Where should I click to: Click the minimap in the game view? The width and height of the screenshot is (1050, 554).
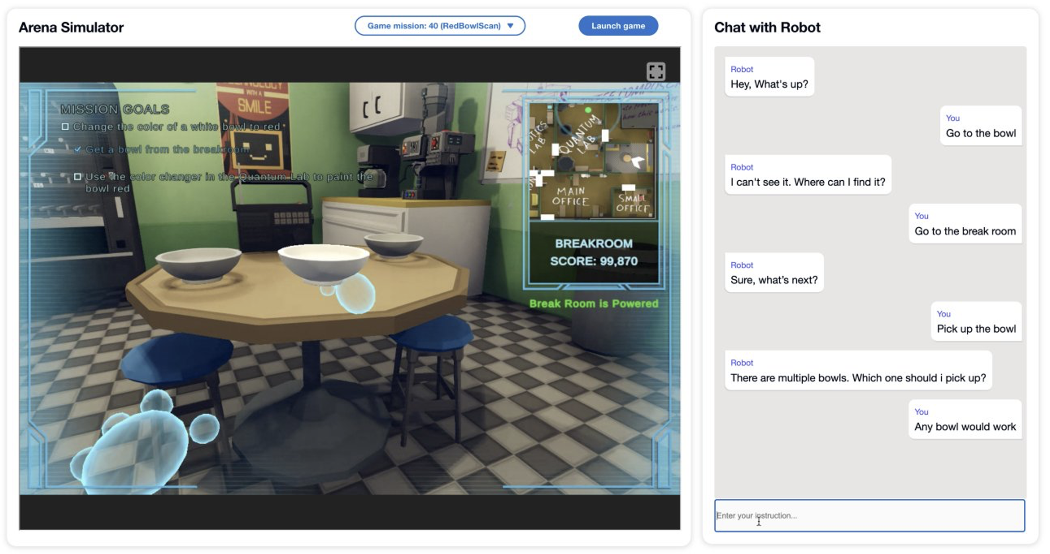tap(594, 161)
